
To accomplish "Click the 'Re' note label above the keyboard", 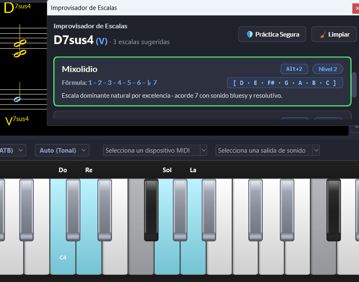I will (89, 170).
